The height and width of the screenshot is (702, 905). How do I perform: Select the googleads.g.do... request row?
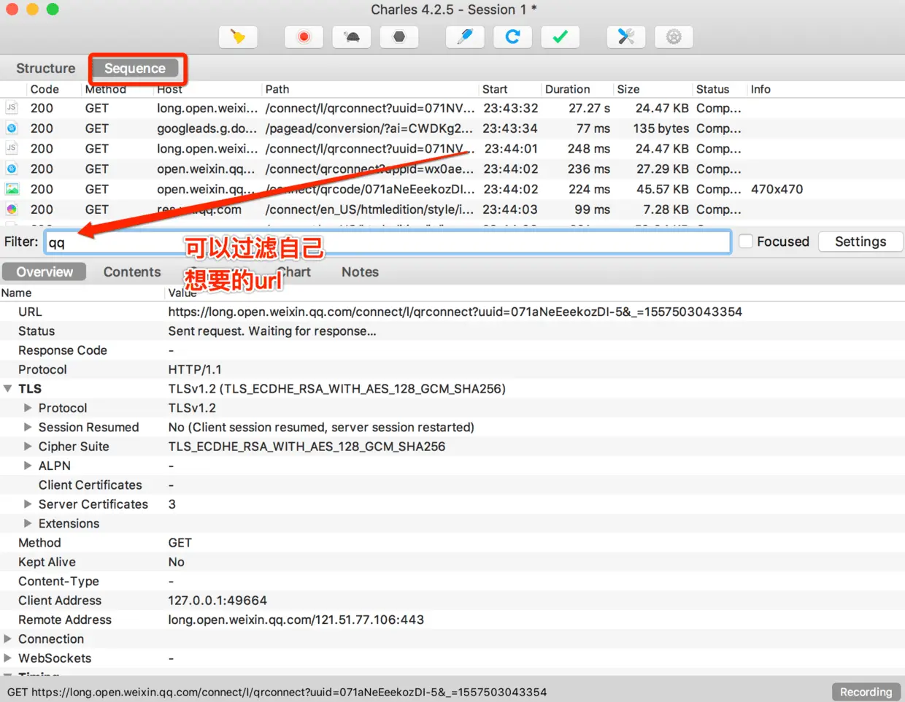[x=452, y=128]
